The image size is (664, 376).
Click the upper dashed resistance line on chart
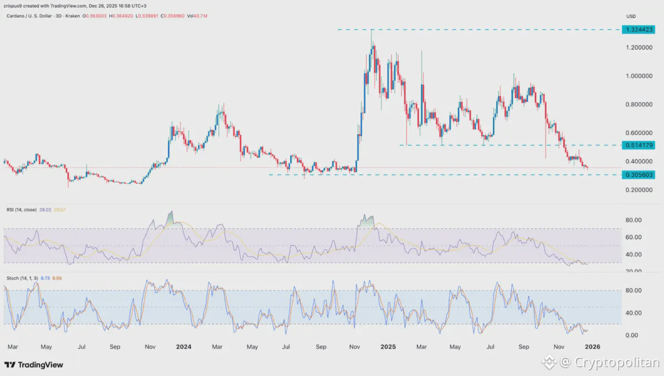(x=476, y=29)
